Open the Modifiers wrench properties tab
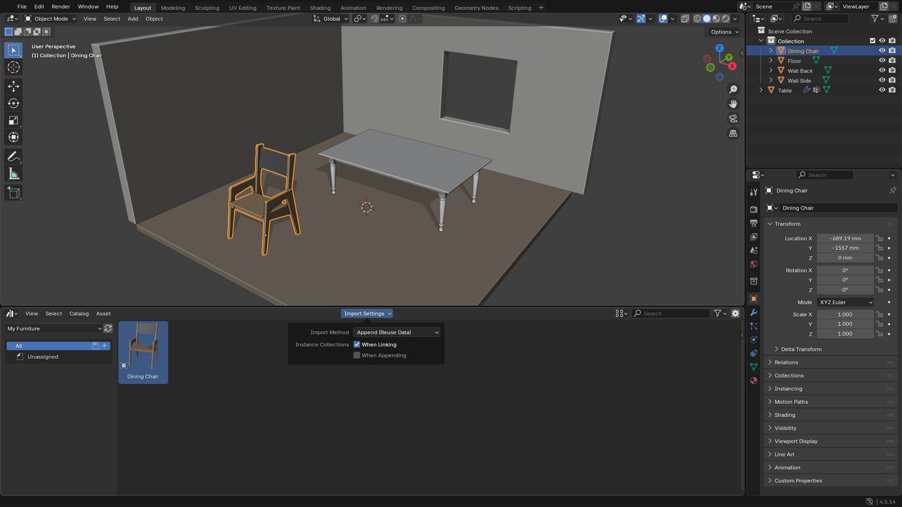This screenshot has width=902, height=507. (x=754, y=313)
